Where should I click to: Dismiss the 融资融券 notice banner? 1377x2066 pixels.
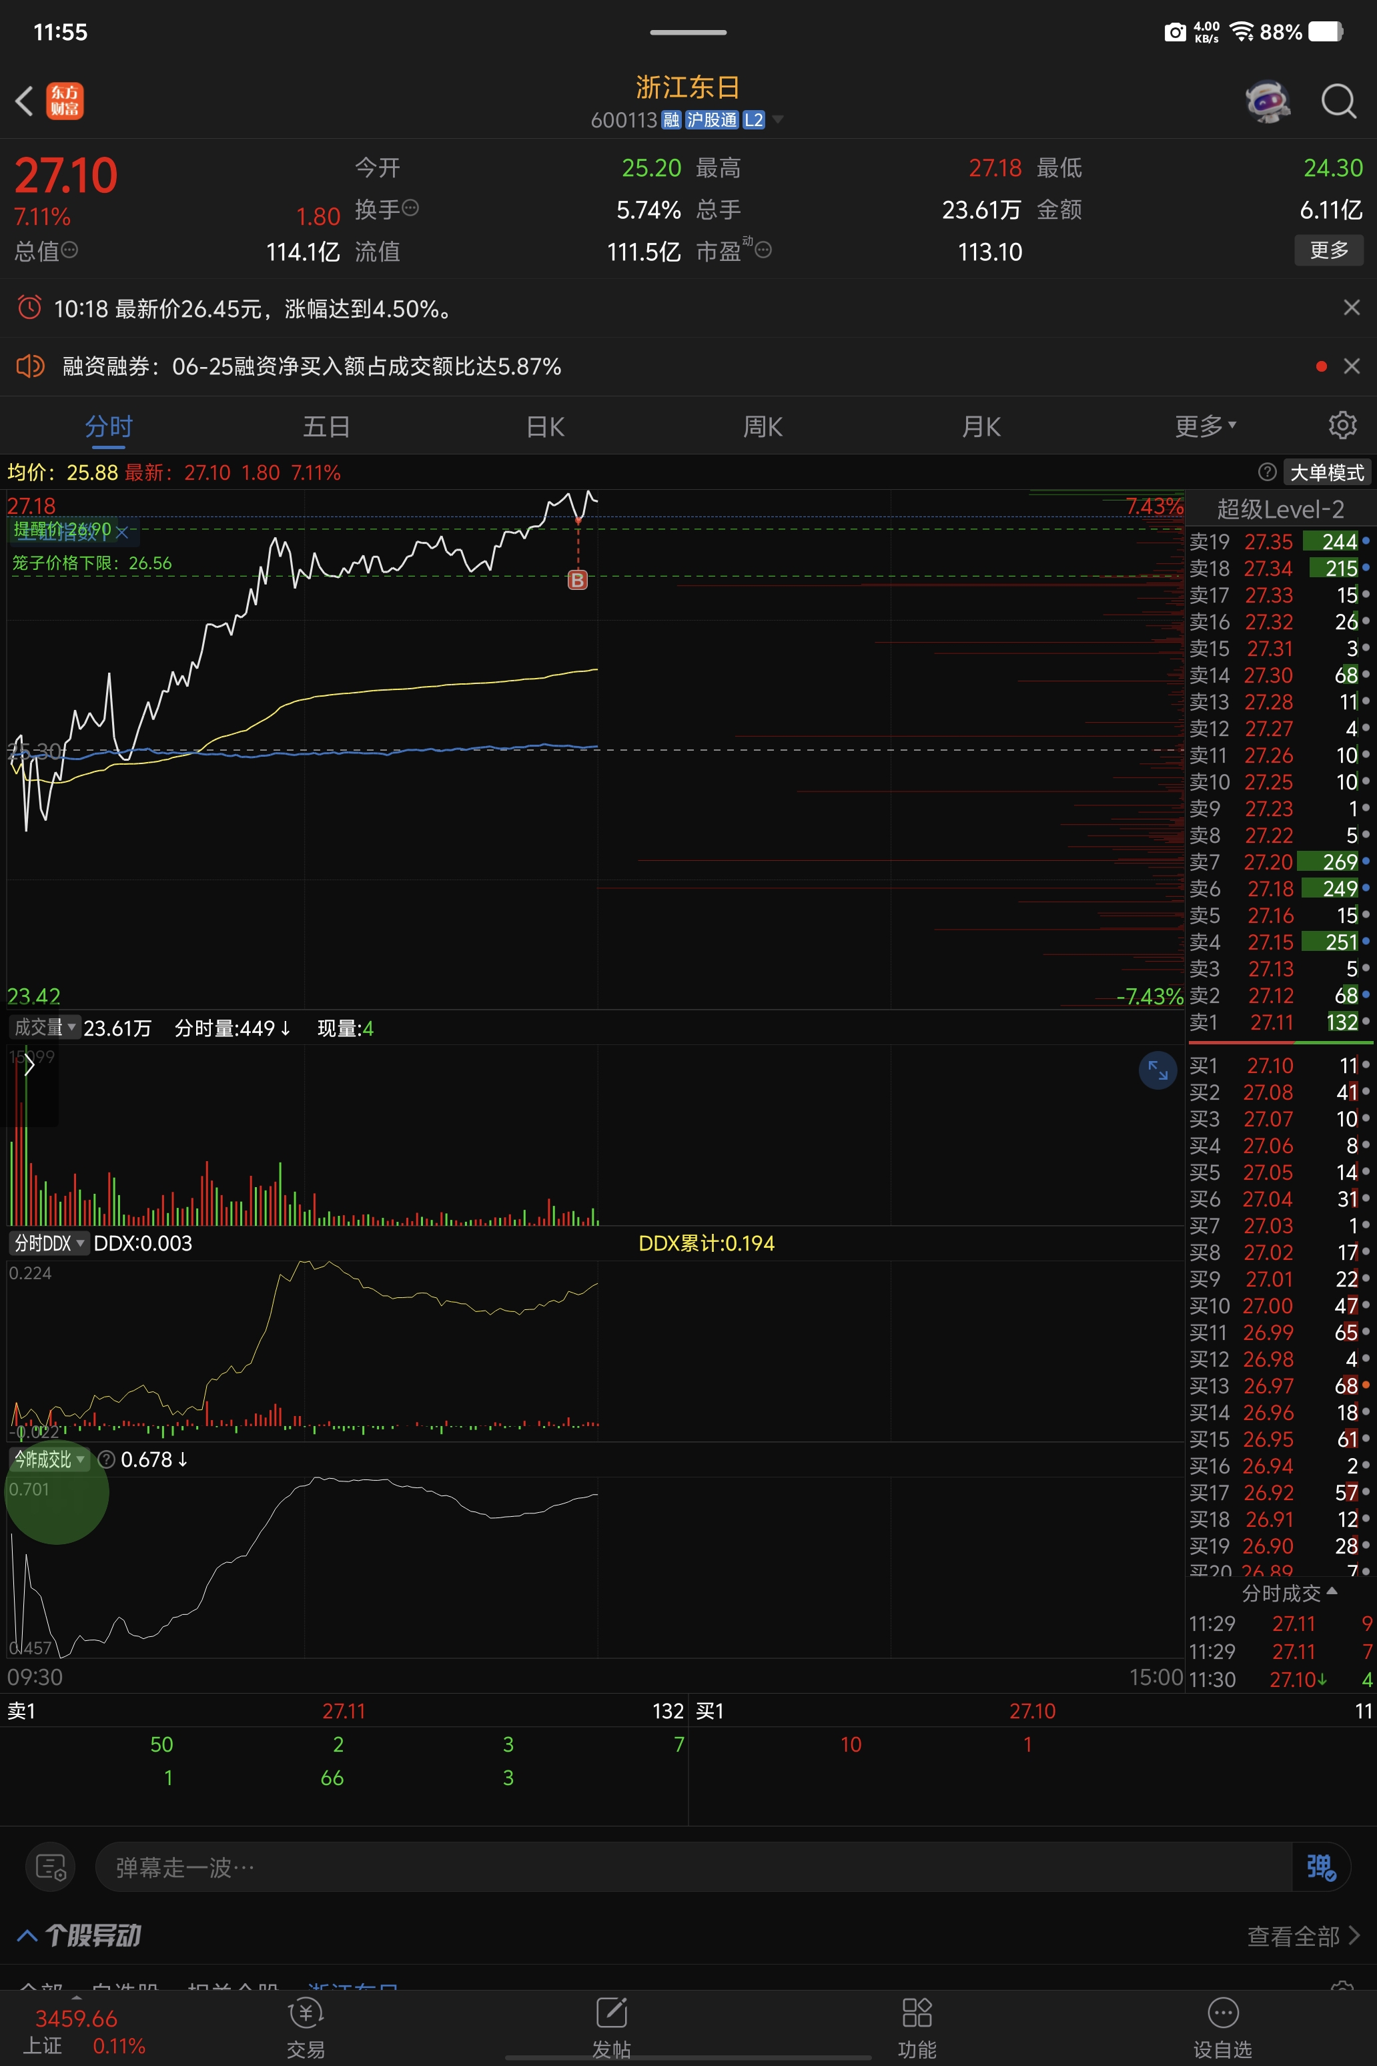(x=1352, y=366)
